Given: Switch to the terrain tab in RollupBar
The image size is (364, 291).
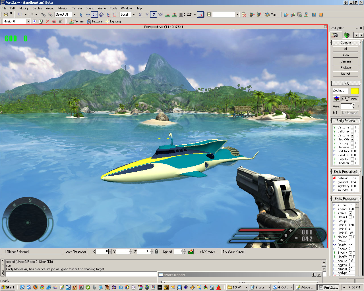Looking at the screenshot, I should (x=347, y=35).
